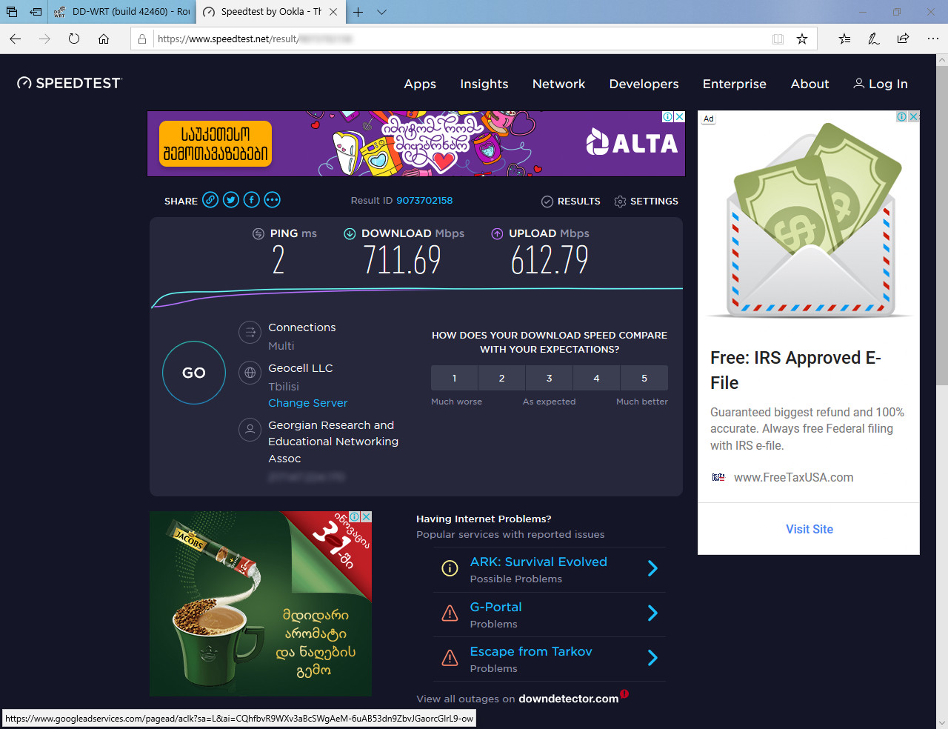Open the Insights menu
Screen dimensions: 948x729
[484, 84]
